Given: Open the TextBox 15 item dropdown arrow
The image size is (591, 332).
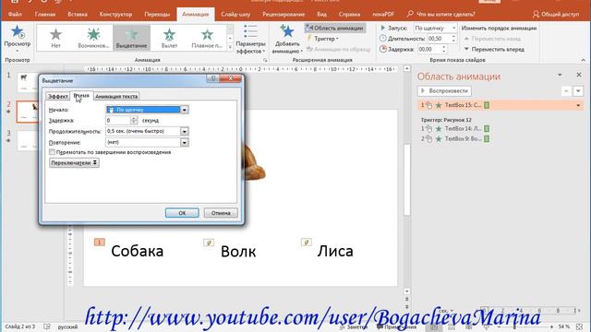Looking at the screenshot, I should 578,105.
